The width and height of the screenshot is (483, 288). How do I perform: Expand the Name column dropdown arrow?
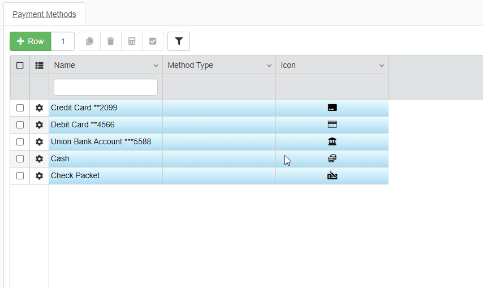click(x=156, y=66)
